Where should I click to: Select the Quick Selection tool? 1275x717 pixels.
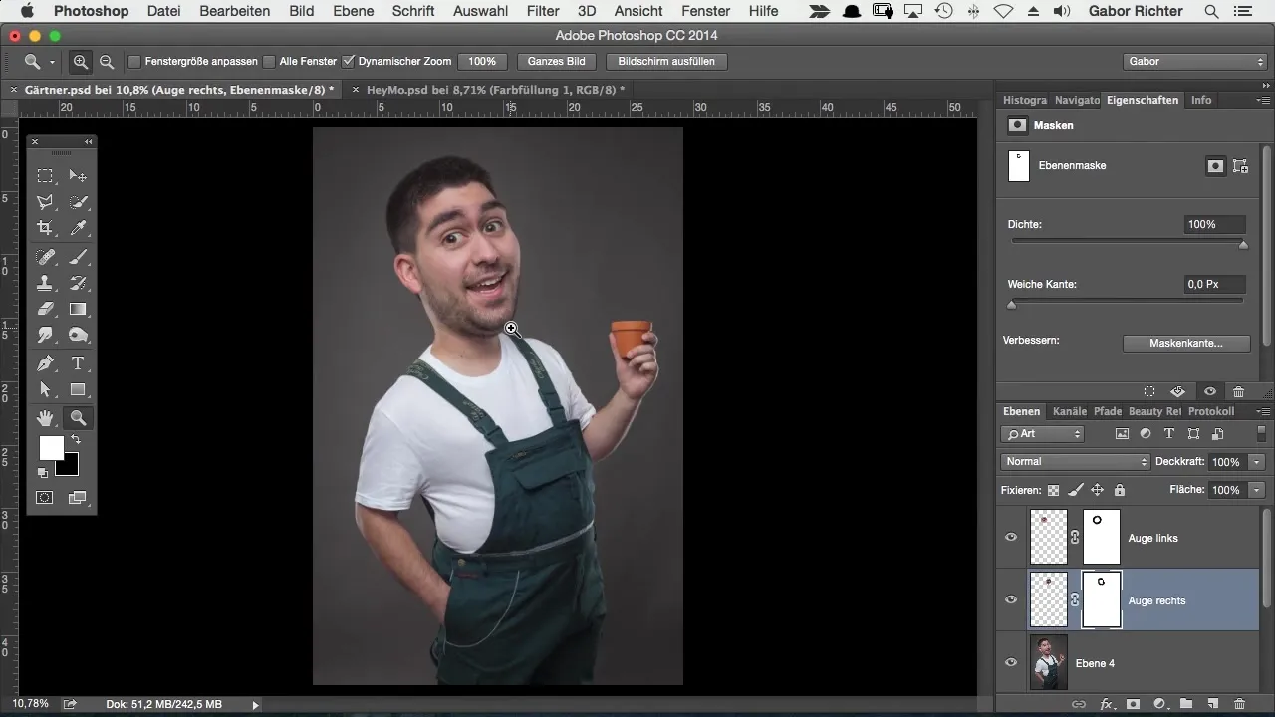tap(78, 202)
